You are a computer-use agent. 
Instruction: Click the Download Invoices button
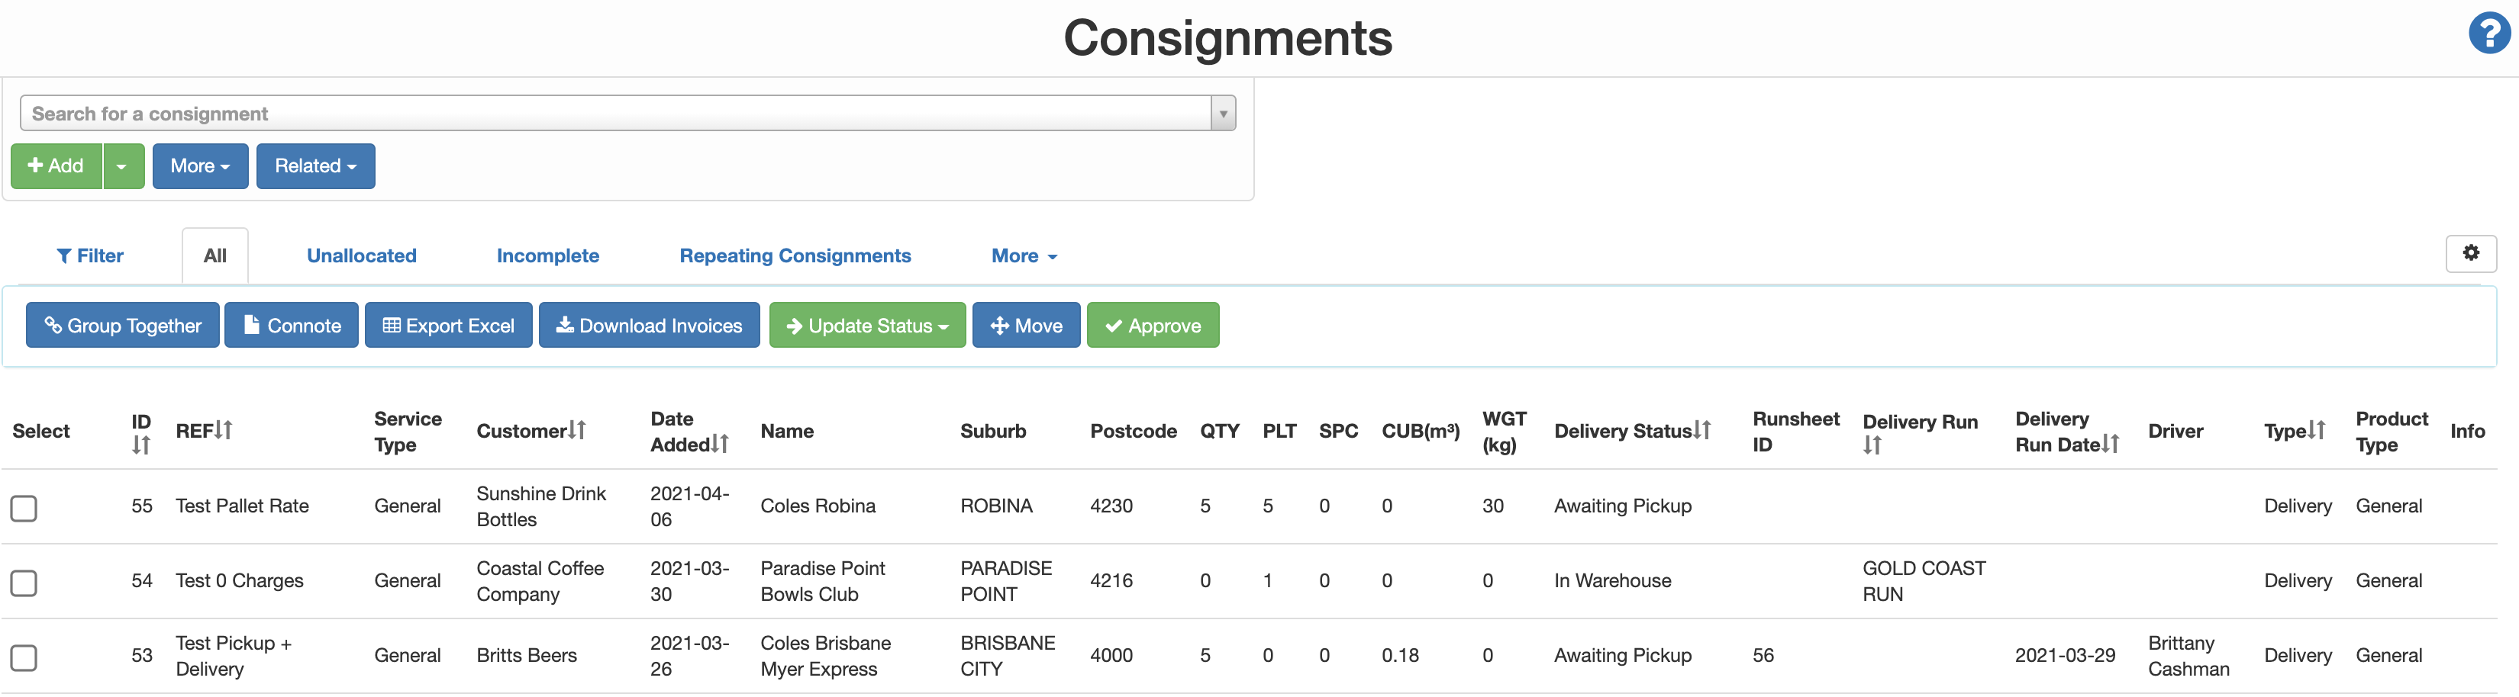coord(648,326)
